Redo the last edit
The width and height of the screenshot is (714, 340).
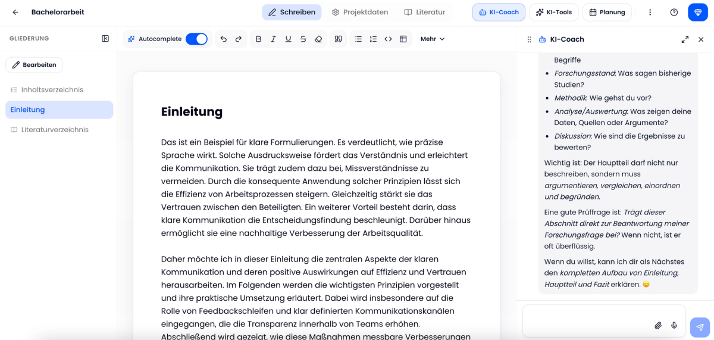point(239,39)
